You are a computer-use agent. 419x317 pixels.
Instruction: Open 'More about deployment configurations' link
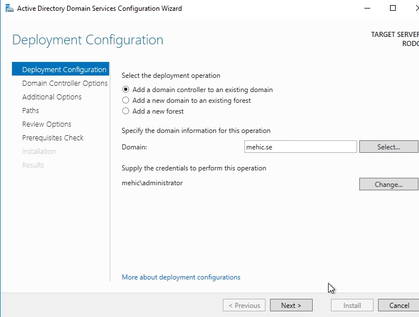click(x=181, y=277)
